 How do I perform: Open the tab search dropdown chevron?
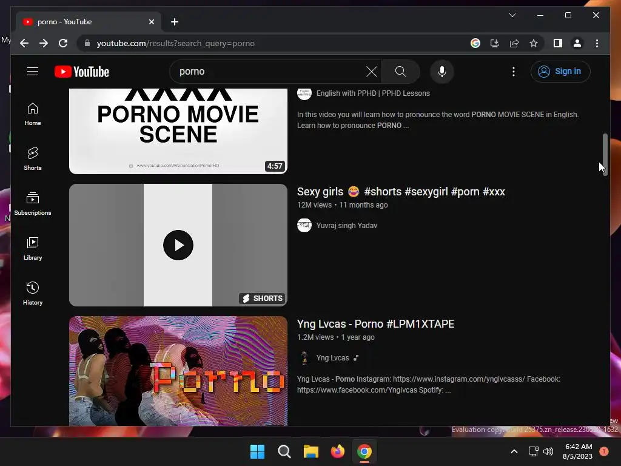click(x=512, y=15)
